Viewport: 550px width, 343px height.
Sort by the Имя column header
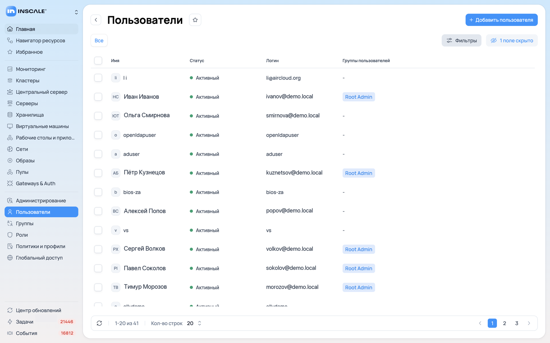pos(115,61)
